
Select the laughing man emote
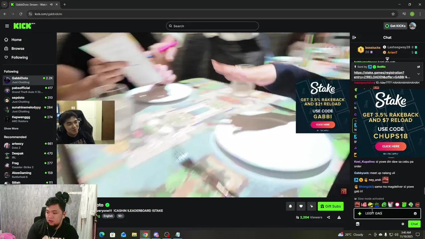click(x=357, y=204)
